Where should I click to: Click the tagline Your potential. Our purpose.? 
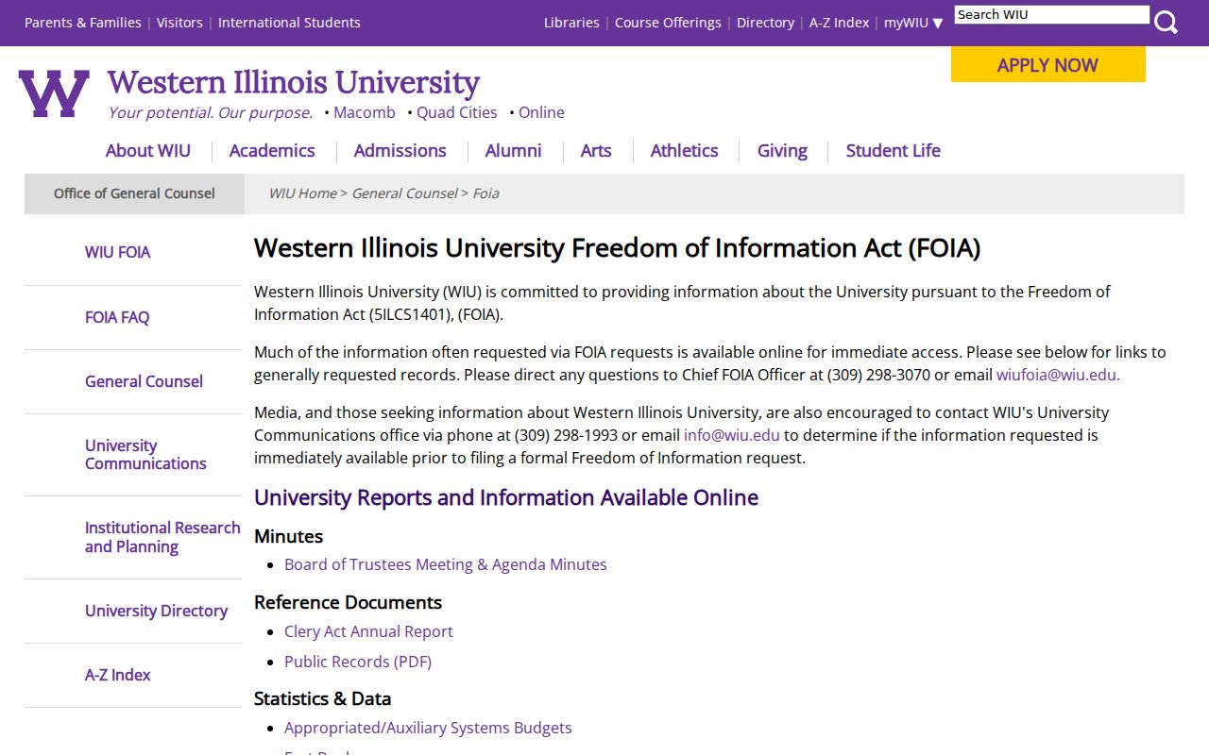tap(210, 112)
